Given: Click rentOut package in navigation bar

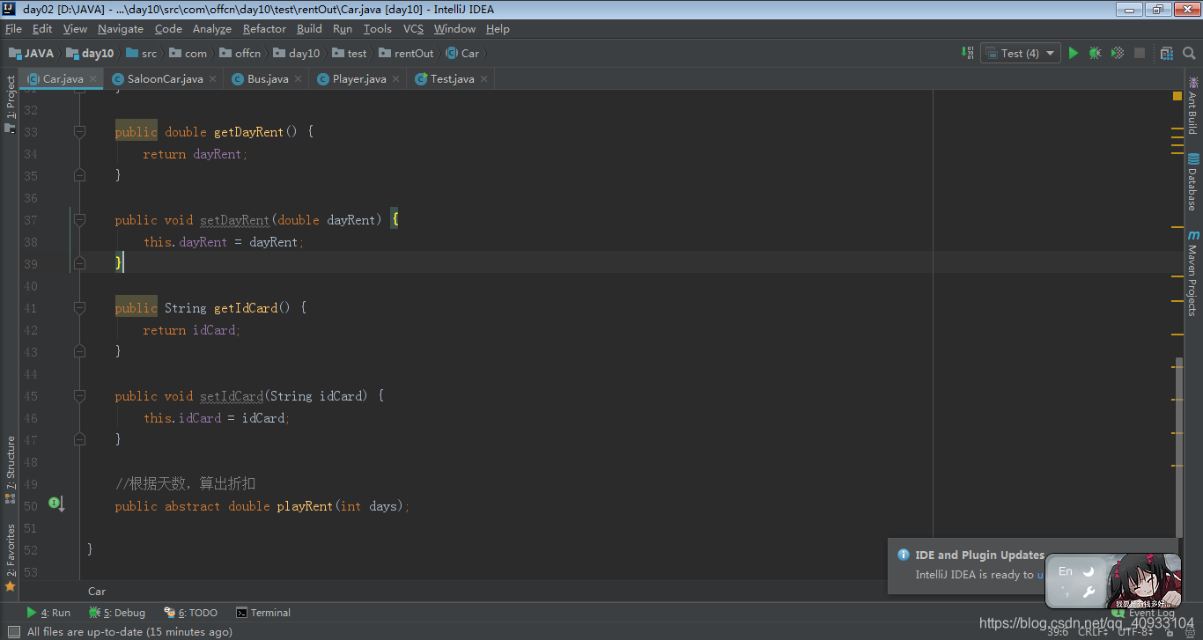Looking at the screenshot, I should (x=406, y=53).
